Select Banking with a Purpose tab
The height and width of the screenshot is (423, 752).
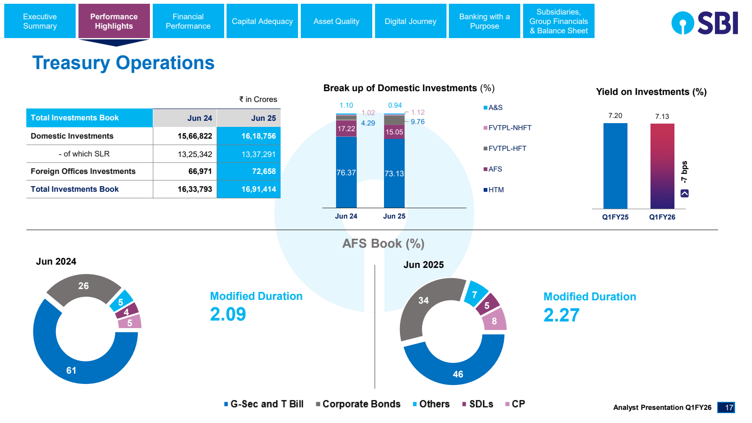point(485,21)
